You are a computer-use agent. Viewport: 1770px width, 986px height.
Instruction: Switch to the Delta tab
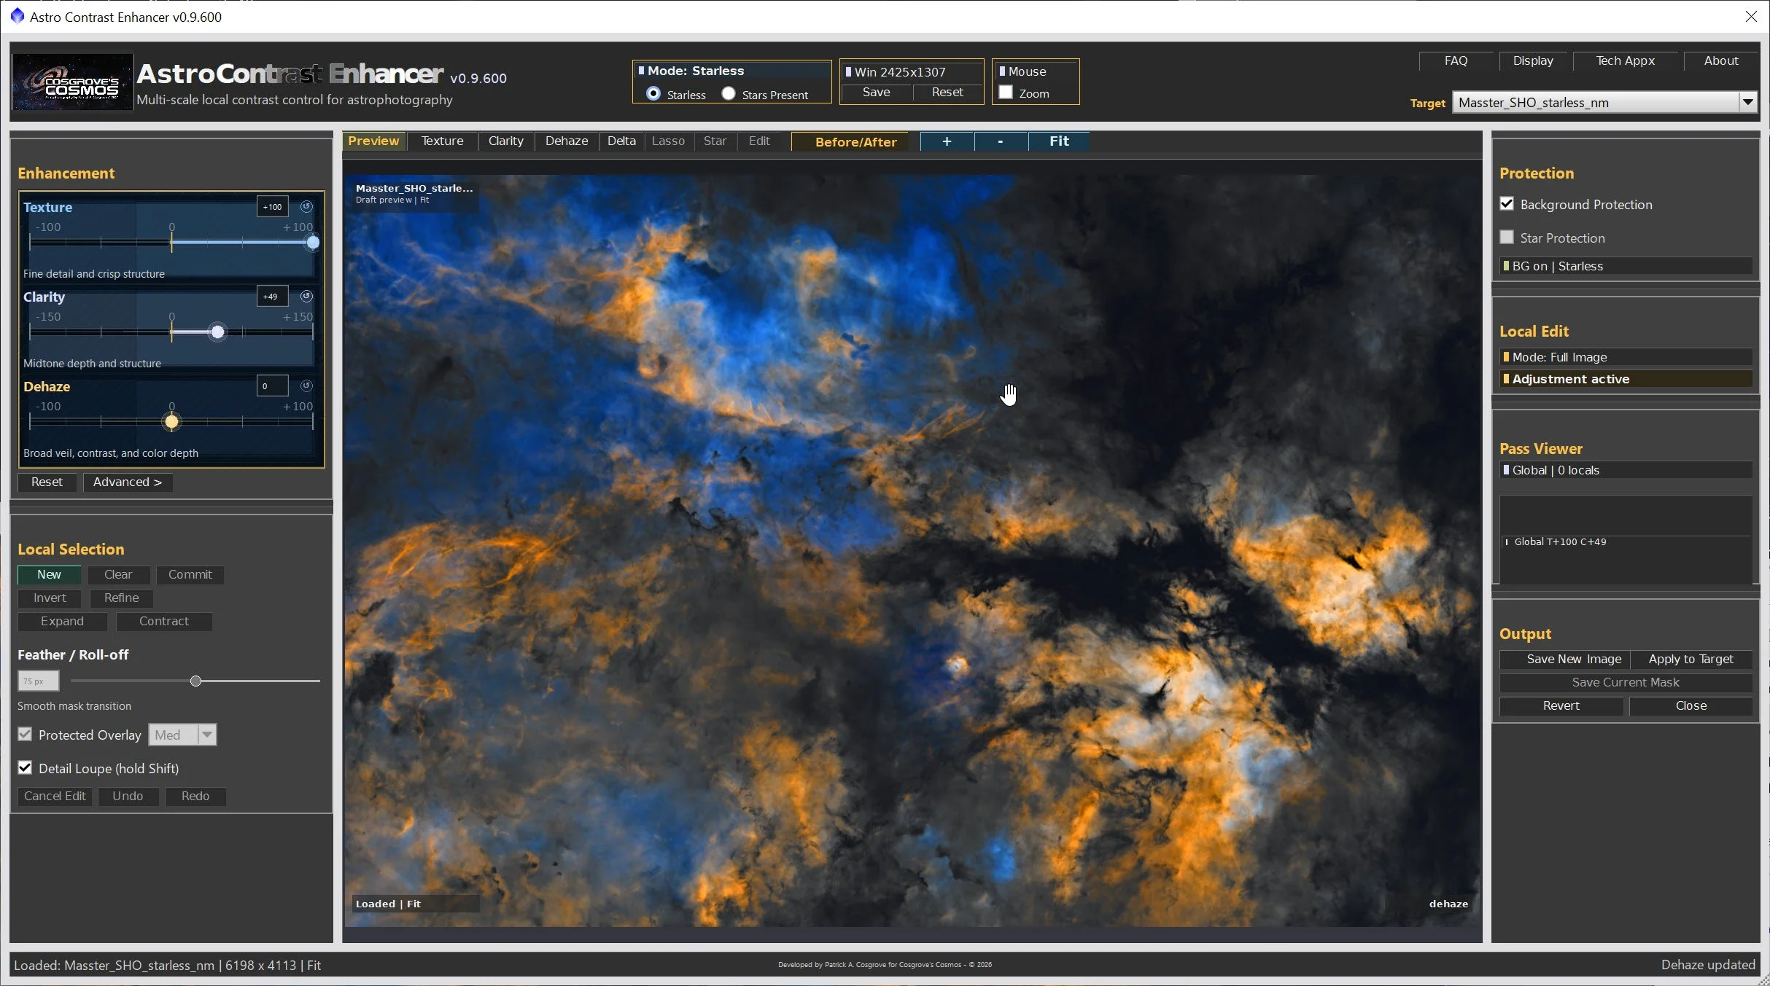pyautogui.click(x=621, y=141)
